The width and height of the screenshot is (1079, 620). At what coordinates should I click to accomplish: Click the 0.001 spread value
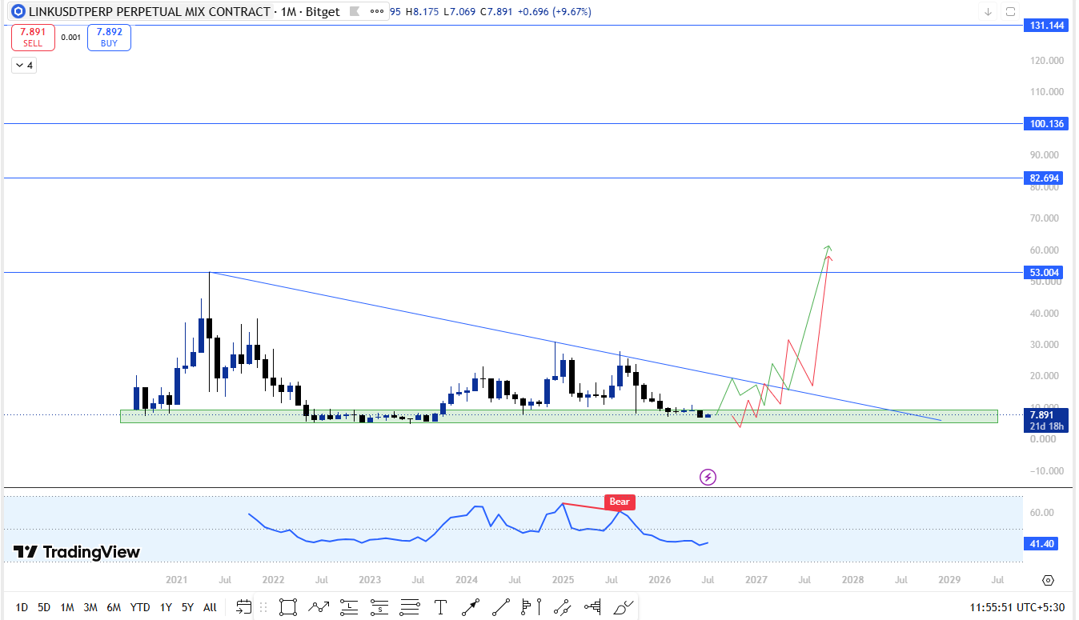(x=71, y=38)
